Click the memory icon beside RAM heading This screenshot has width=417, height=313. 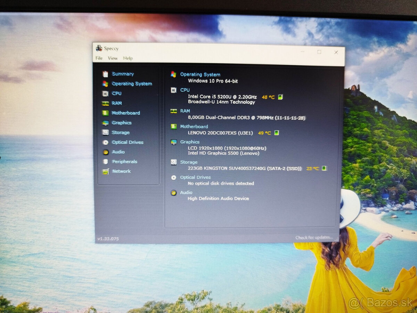[174, 111]
